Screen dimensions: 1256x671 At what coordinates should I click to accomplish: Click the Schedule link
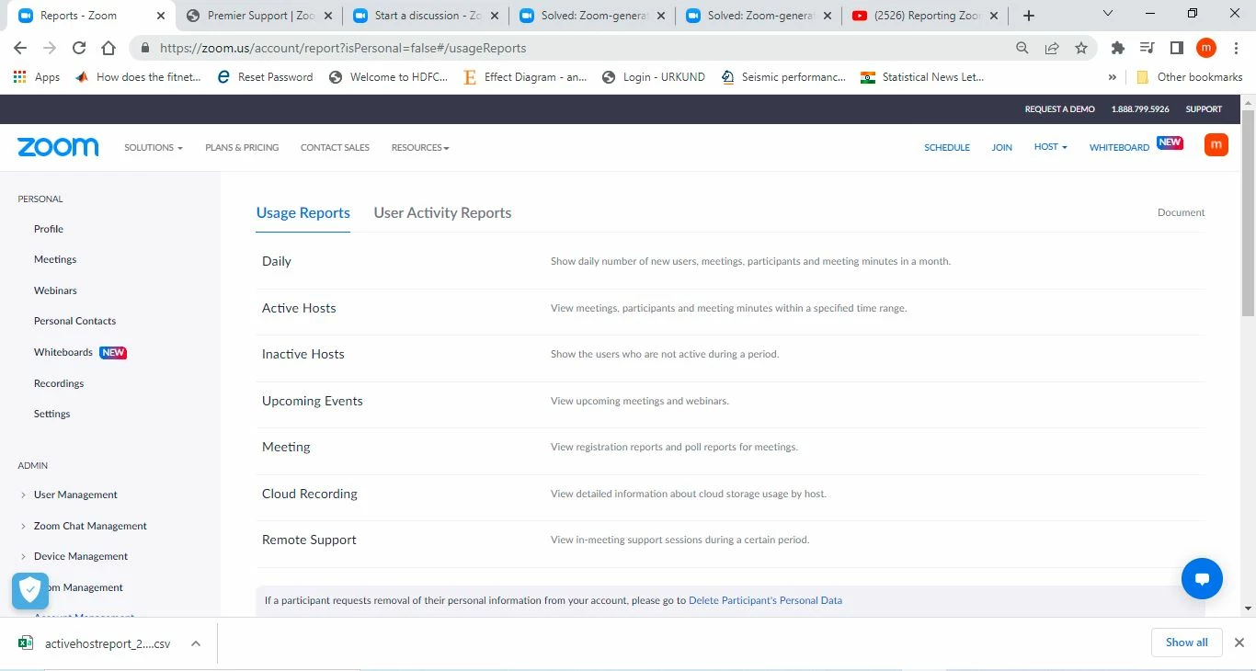tap(947, 147)
